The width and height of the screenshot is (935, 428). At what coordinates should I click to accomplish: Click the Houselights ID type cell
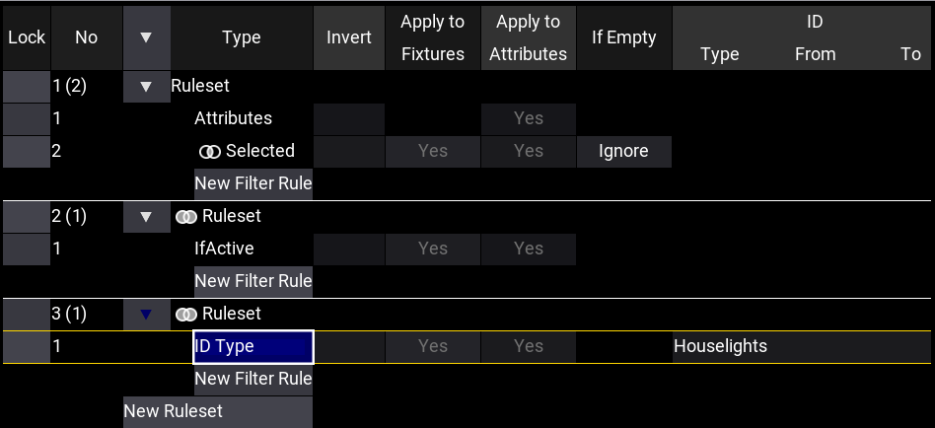[720, 346]
